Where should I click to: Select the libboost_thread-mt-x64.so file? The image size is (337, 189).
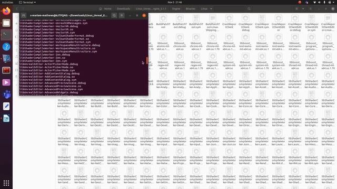coord(295,61)
